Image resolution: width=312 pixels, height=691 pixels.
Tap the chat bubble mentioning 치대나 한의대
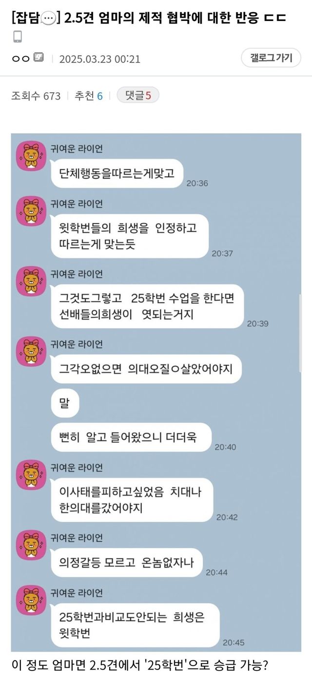[x=132, y=499]
